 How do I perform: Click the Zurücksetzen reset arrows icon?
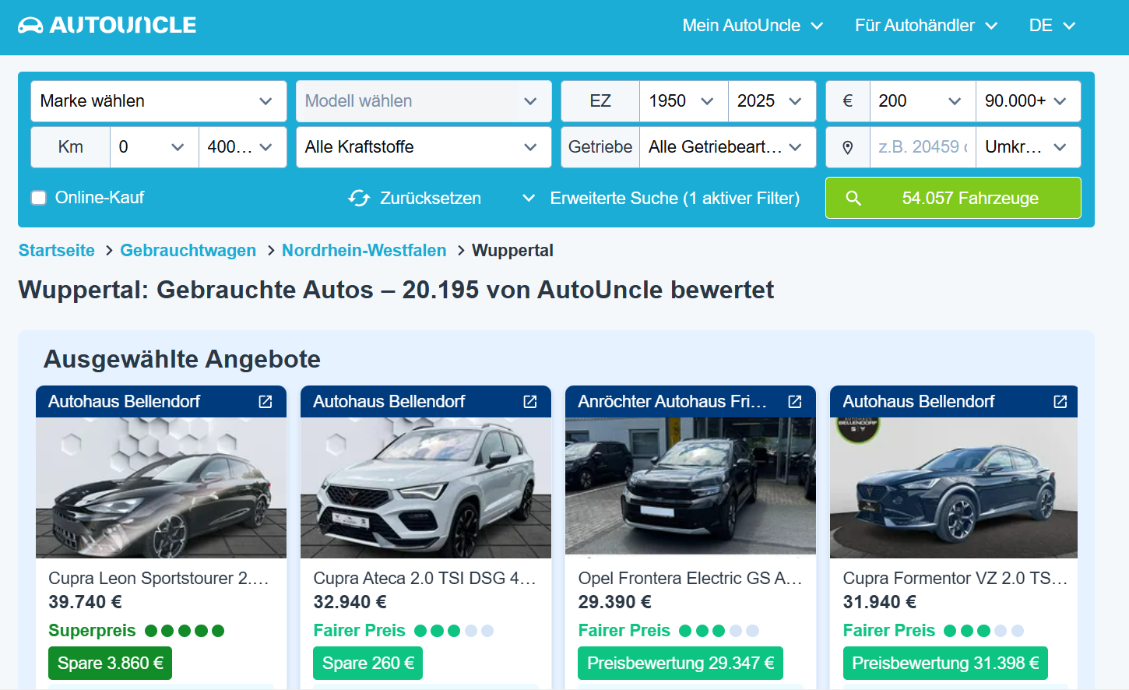(x=359, y=199)
